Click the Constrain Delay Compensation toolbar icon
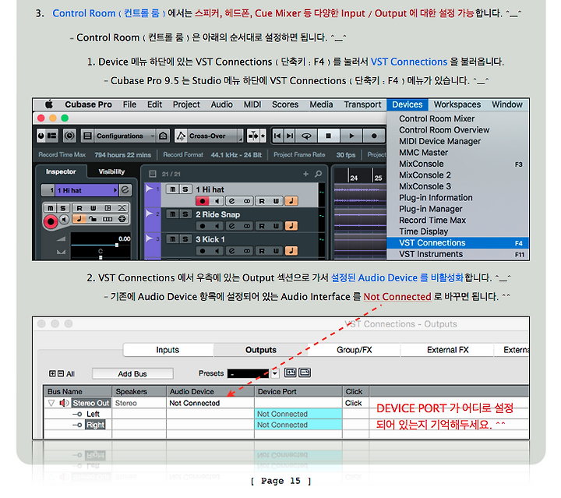The width and height of the screenshot is (561, 498). pos(69,136)
